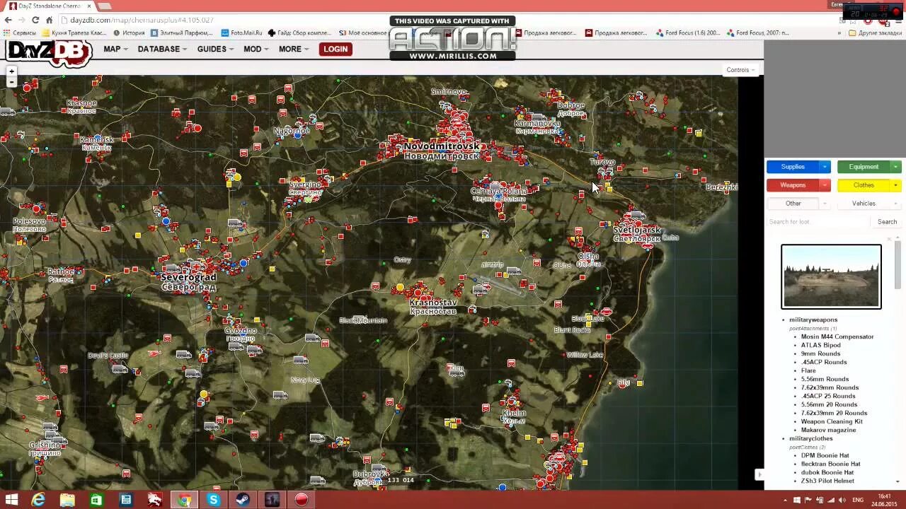Viewport: 906px width, 509px height.
Task: Toggle the Vehicles layer
Action: (x=864, y=204)
